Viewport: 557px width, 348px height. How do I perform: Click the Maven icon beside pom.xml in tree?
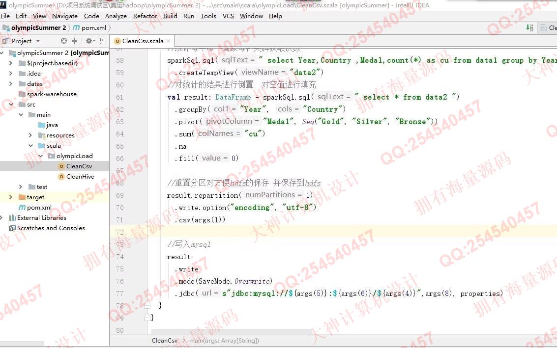point(22,207)
